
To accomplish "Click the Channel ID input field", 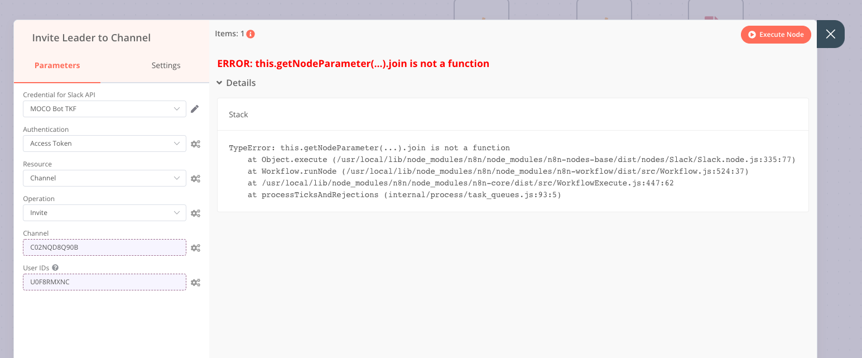I will pos(104,247).
